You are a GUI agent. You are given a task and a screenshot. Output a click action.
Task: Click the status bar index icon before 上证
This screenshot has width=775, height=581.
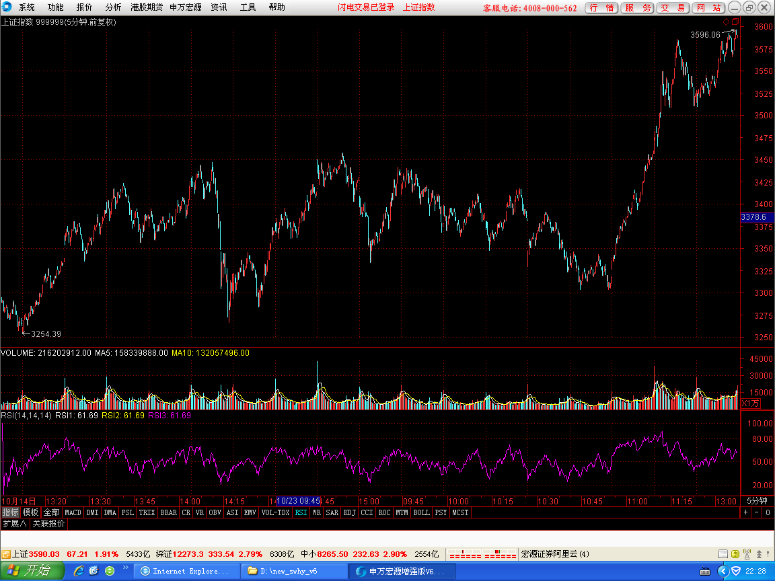tap(5, 554)
